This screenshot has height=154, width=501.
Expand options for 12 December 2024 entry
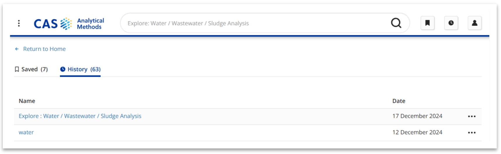[472, 133]
